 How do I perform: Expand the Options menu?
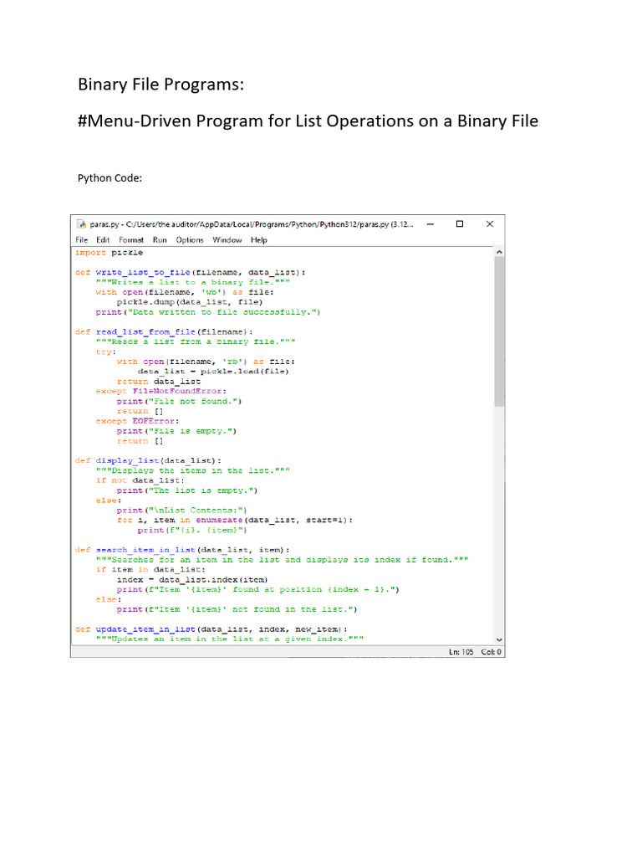tap(190, 239)
